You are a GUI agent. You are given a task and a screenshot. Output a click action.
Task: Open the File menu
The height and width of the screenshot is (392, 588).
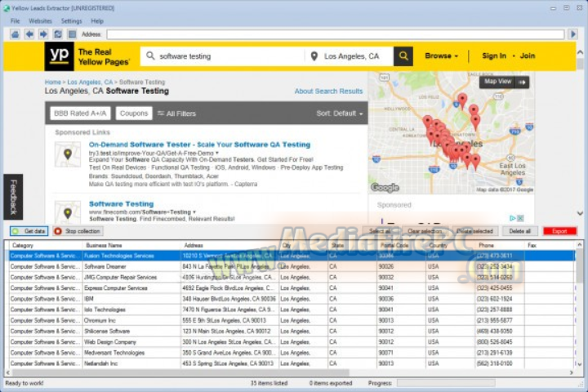coord(15,21)
